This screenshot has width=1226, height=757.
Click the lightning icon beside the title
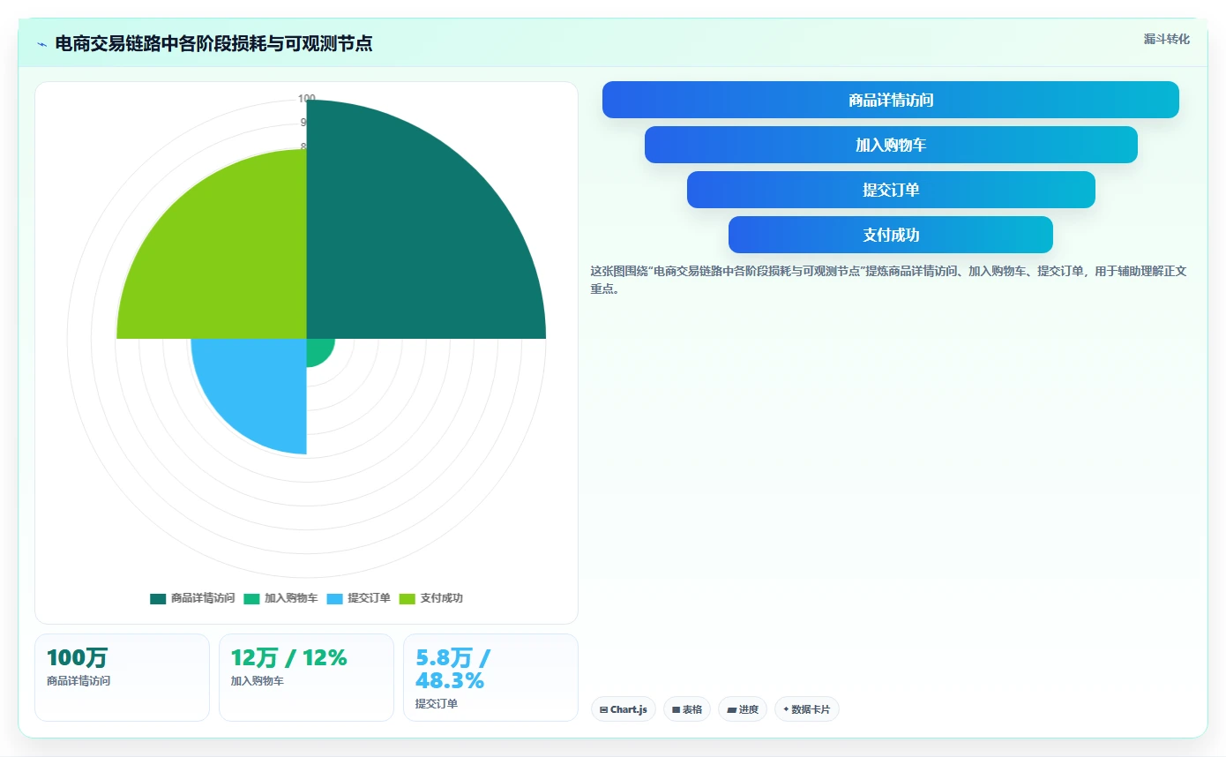42,44
